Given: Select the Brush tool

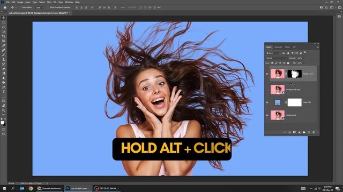Looking at the screenshot, I should pos(4,55).
